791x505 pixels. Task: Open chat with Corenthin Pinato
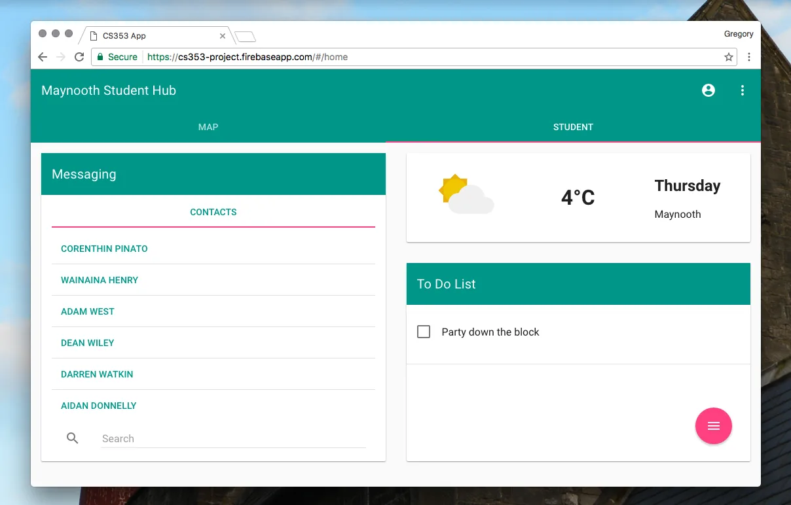104,249
